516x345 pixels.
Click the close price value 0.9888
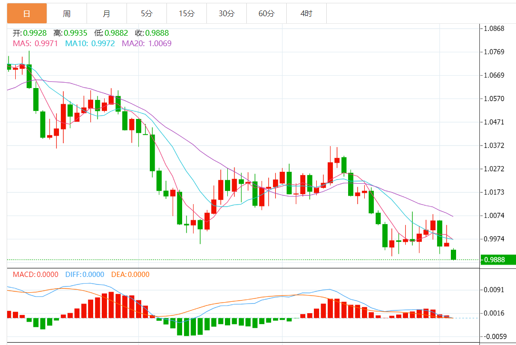coord(157,33)
